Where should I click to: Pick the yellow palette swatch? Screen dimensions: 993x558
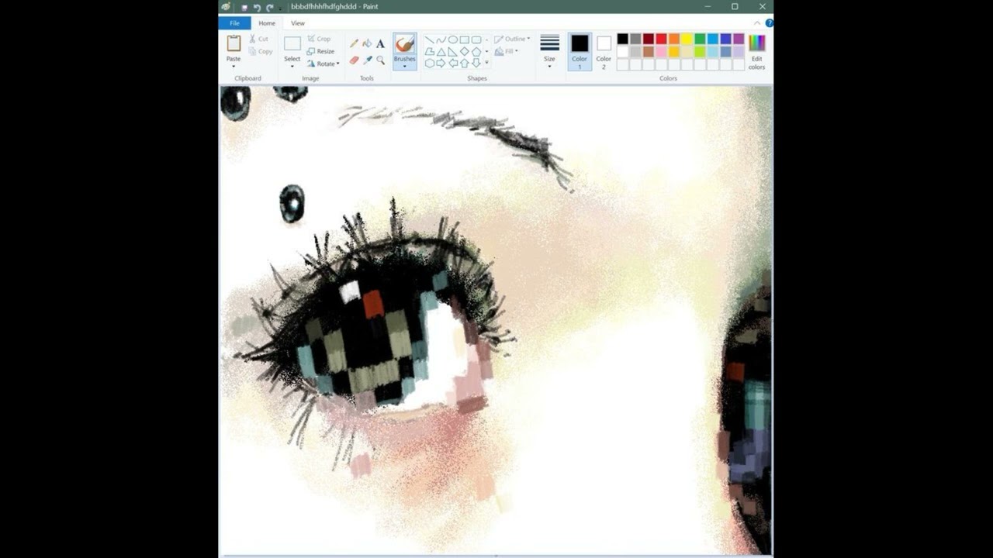687,39
